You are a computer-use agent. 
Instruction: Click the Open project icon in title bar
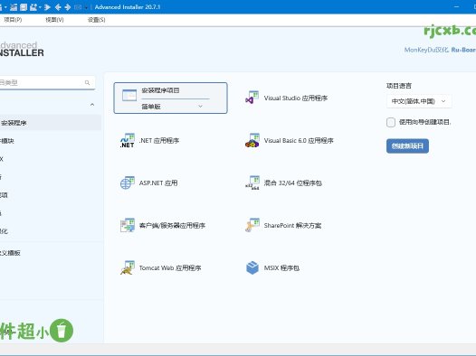pyautogui.click(x=14, y=7)
